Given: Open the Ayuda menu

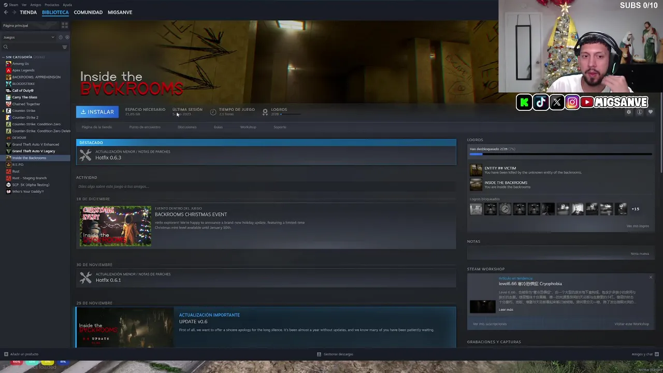Looking at the screenshot, I should tap(67, 5).
